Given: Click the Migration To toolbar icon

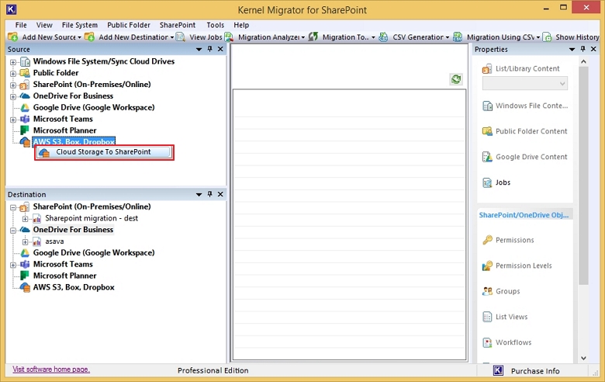Looking at the screenshot, I should tap(313, 37).
